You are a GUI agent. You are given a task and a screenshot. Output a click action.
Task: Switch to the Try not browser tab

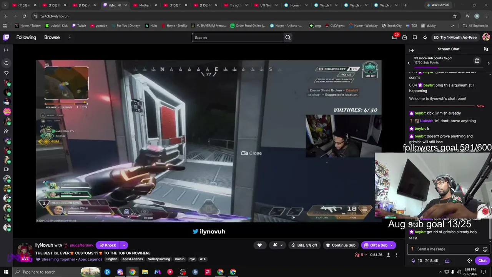pyautogui.click(x=235, y=5)
